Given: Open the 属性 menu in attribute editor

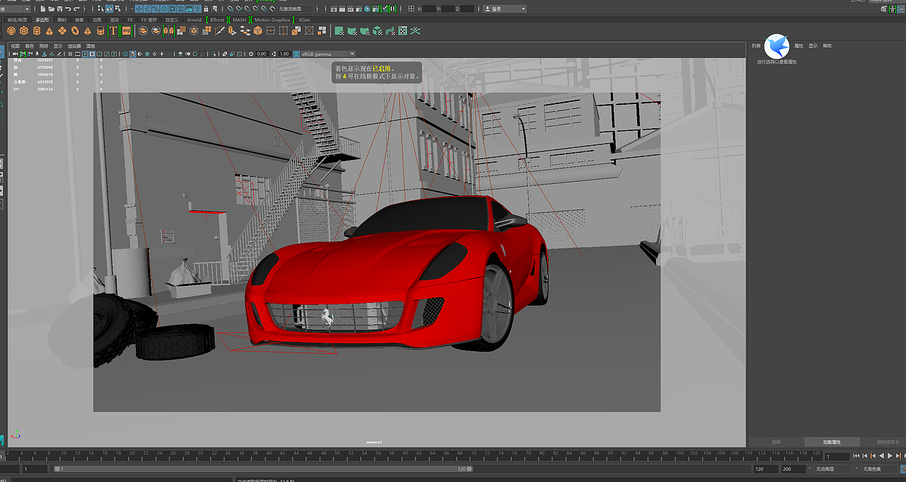Looking at the screenshot, I should point(798,46).
